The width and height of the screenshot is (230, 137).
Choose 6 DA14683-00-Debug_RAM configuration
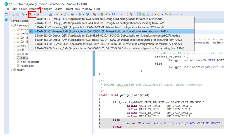tap(111, 40)
